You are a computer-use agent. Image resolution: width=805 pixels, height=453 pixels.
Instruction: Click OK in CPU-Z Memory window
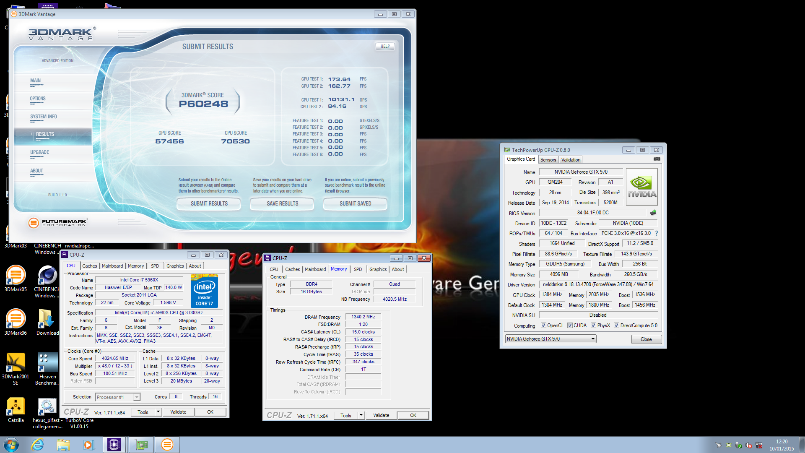coord(413,415)
